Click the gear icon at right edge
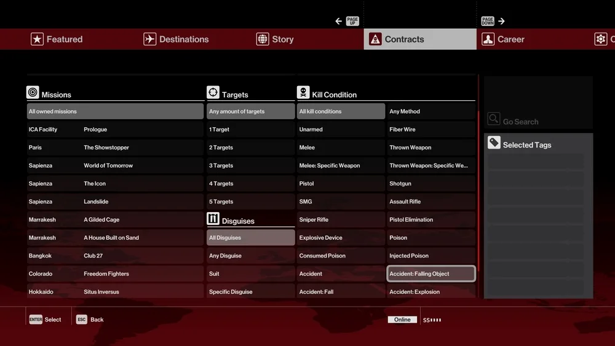Viewport: 615px width, 346px height. click(x=600, y=39)
